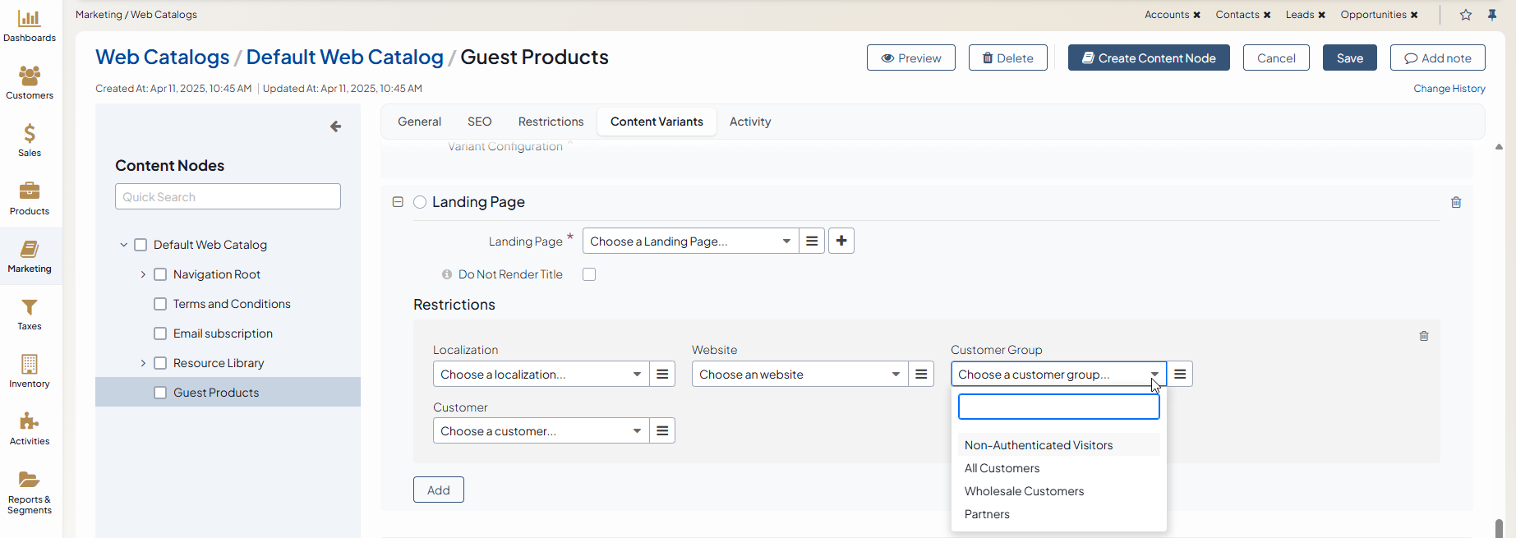
Task: Switch to the SEO tab
Action: click(x=479, y=122)
